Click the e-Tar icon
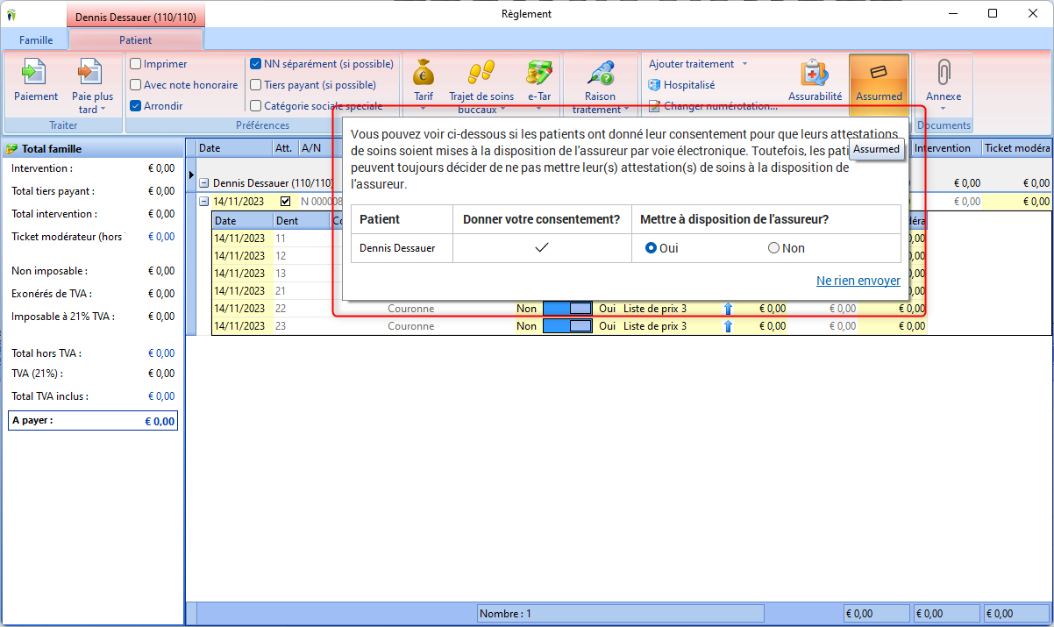 (538, 73)
